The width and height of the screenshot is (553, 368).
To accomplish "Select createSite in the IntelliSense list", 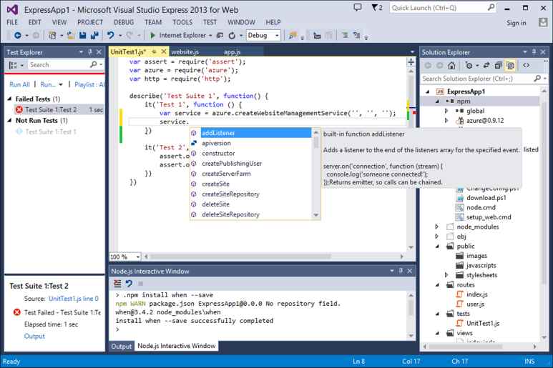I will (215, 184).
